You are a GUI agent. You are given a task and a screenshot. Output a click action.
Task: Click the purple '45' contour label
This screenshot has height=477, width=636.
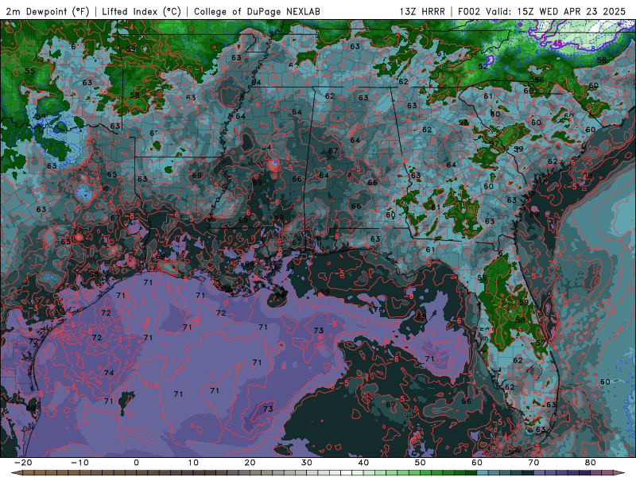[557, 43]
